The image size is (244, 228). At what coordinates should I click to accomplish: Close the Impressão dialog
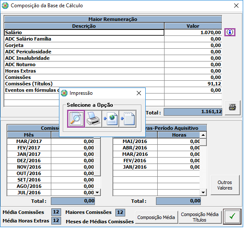(x=139, y=93)
